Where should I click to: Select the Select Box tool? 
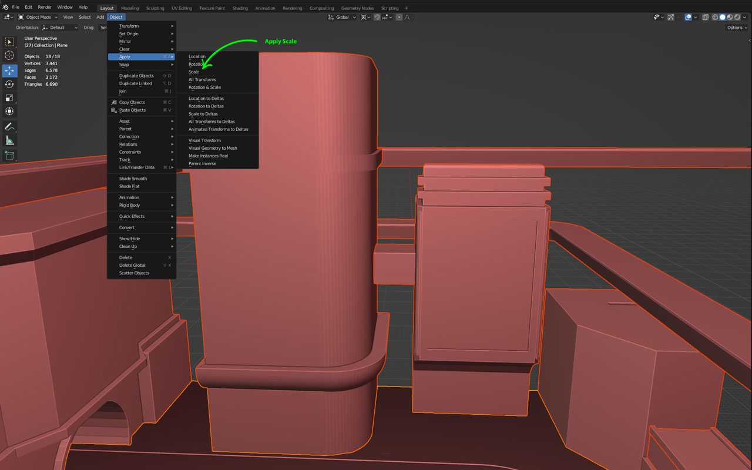9,42
